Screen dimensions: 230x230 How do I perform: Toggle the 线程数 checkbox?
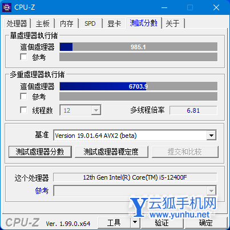tap(23, 110)
